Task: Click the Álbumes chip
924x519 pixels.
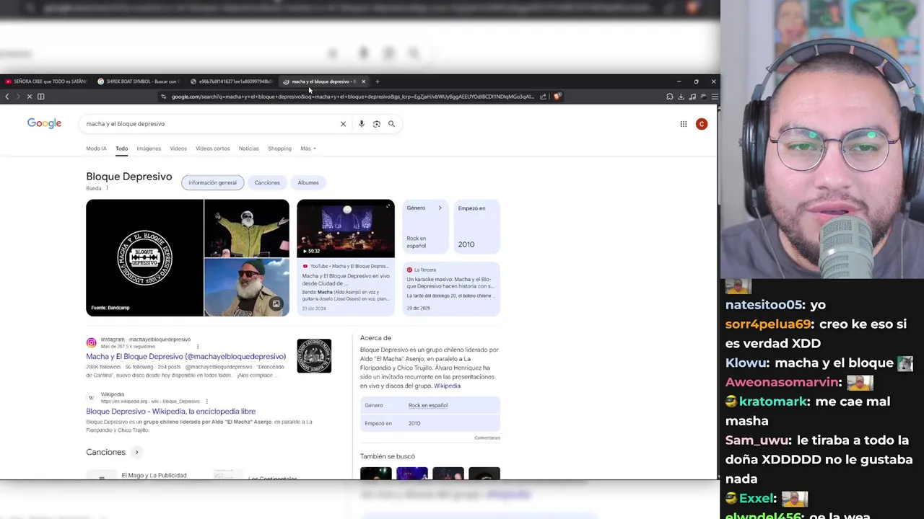Action: pyautogui.click(x=308, y=182)
